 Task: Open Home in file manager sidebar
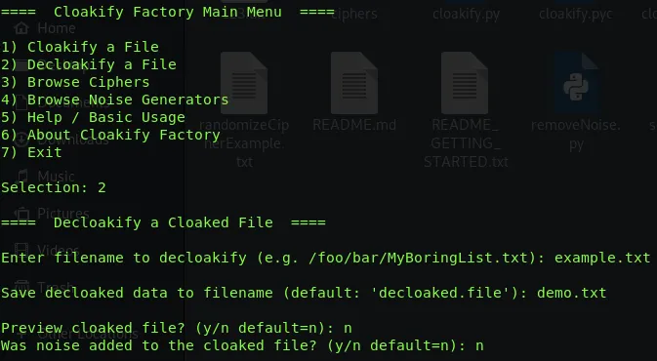pos(44,28)
